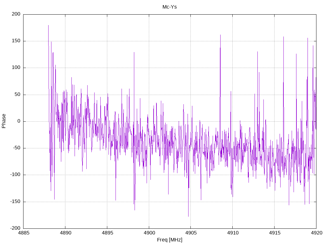Click the Freq [MHz] x-axis label

(169, 240)
